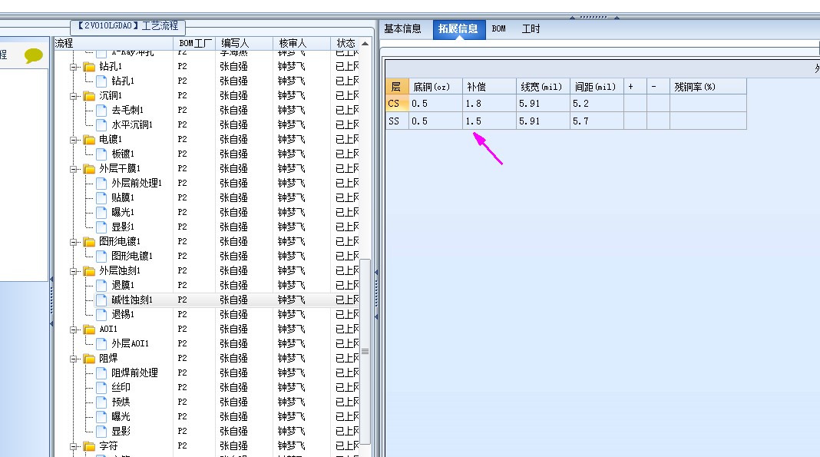This screenshot has height=457, width=820.
Task: Click the 间距 value 5.2 cell
Action: (597, 104)
